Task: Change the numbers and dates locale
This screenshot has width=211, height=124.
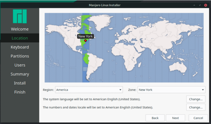Action: [196, 108]
